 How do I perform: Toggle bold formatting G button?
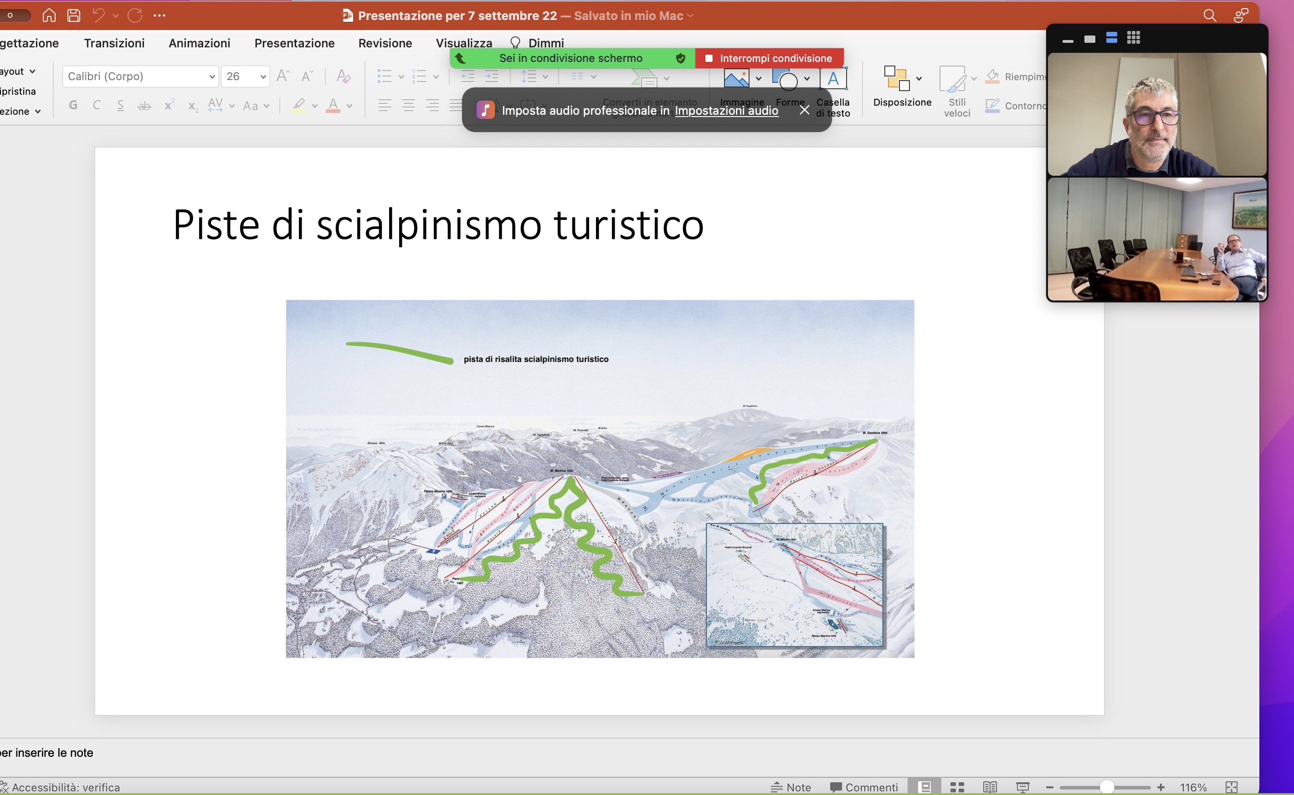tap(73, 105)
